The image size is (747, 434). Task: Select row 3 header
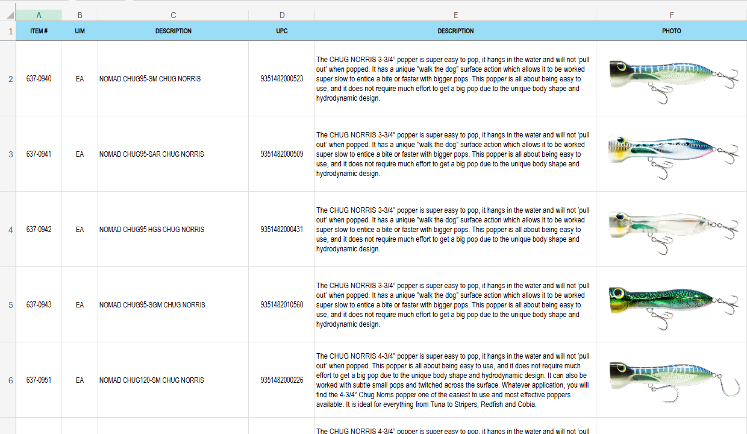(8, 154)
